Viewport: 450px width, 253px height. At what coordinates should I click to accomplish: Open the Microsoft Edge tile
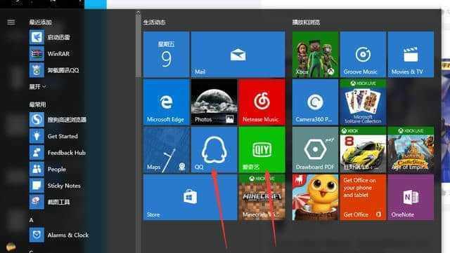(x=166, y=102)
